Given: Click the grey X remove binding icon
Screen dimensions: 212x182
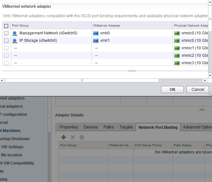Looking at the screenshot, I should (73, 137).
